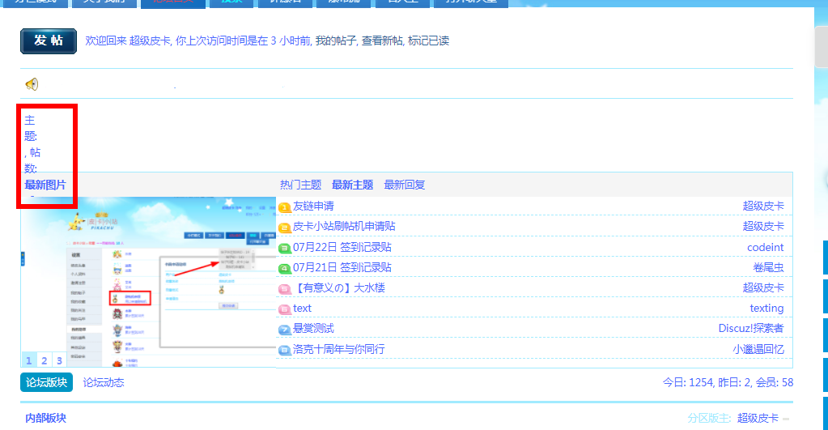This screenshot has width=828, height=430.
Task: Open the text thread
Action: (302, 308)
